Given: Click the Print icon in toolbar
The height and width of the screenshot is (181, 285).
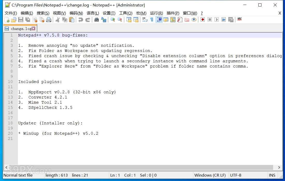Looking at the screenshot, I should [49, 20].
